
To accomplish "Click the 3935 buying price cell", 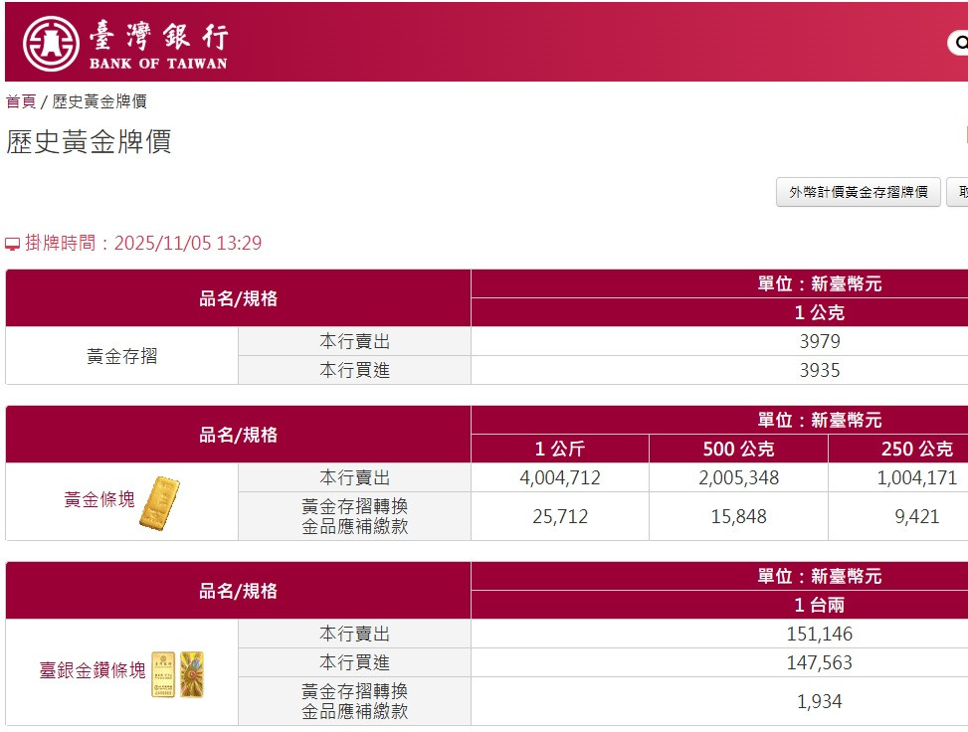I will (x=820, y=370).
